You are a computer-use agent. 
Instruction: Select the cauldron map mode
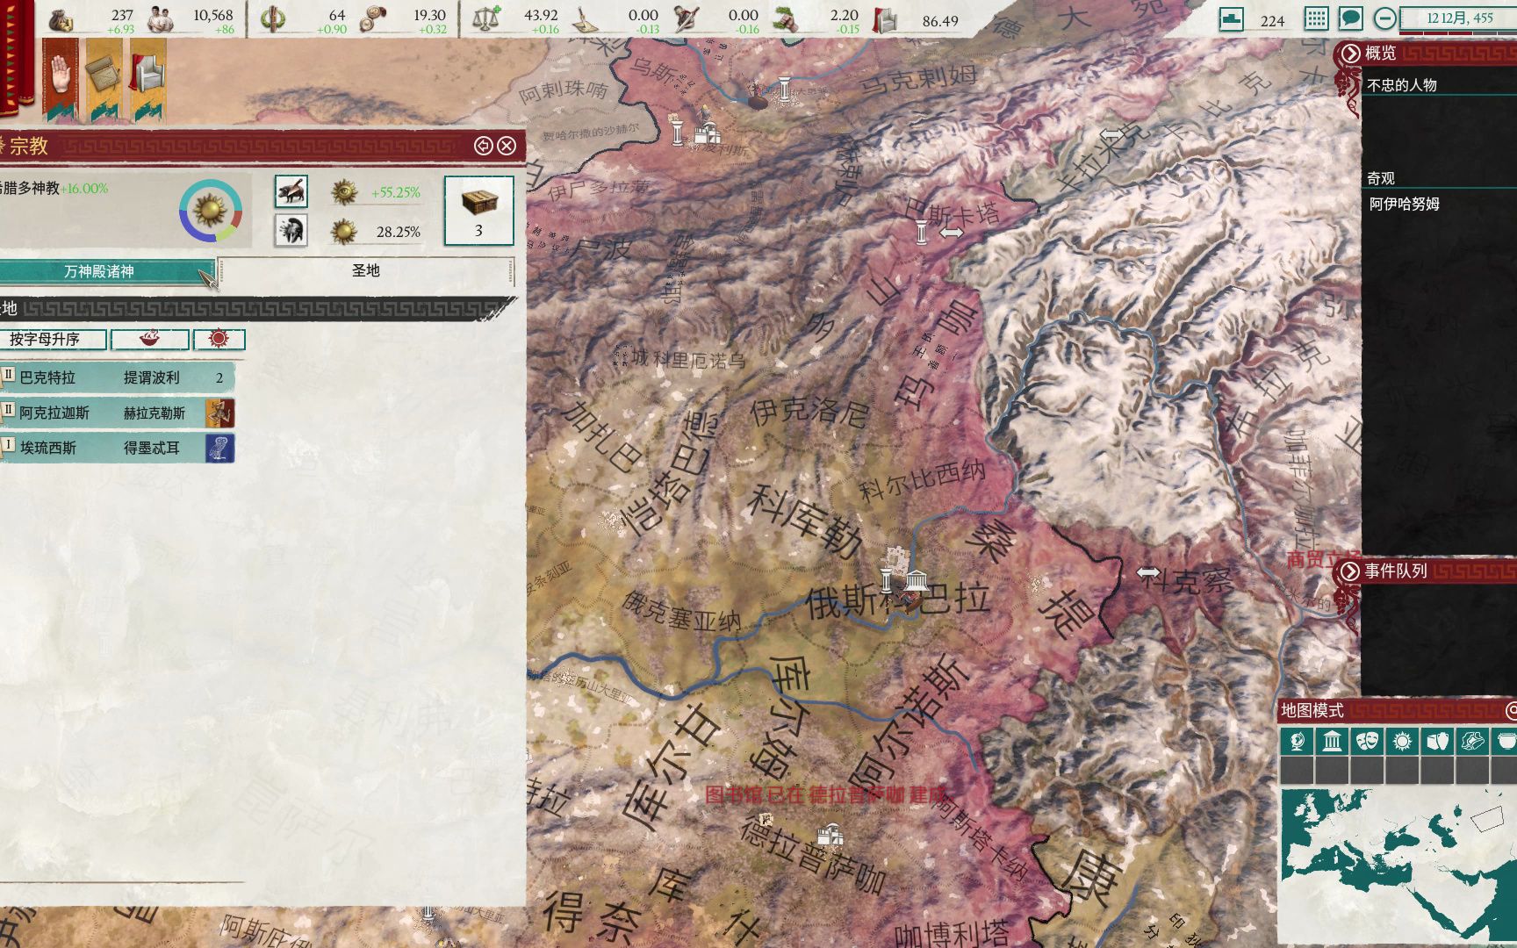[1505, 742]
